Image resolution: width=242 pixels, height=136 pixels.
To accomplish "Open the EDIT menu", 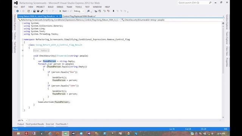I will click(x=23, y=7).
